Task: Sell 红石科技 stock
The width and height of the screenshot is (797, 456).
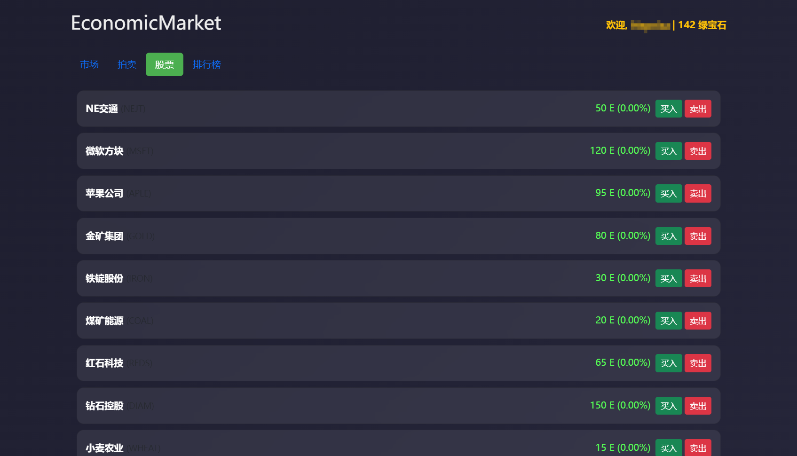Action: tap(698, 363)
